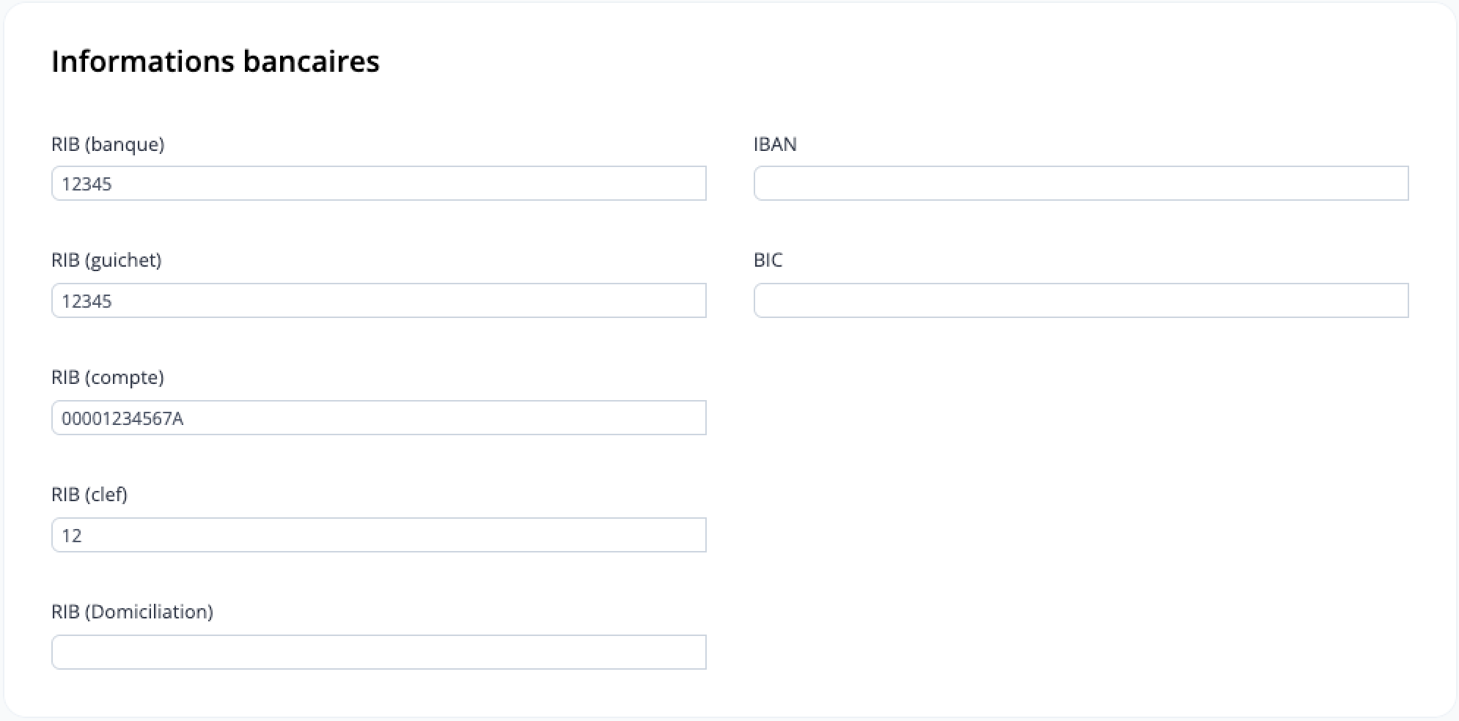Screen dimensions: 1459x721
Task: Place cursor on 12345 in the banque field
Action: pos(87,184)
